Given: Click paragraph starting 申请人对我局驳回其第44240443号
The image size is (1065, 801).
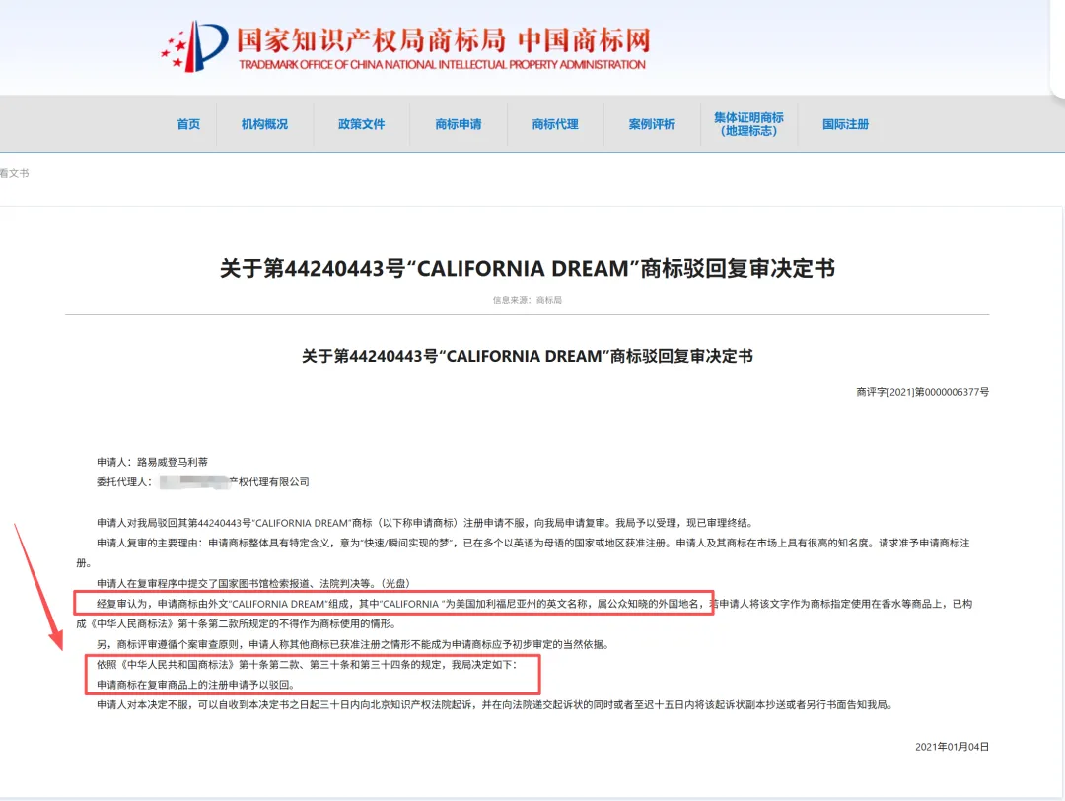Looking at the screenshot, I should coord(424,523).
